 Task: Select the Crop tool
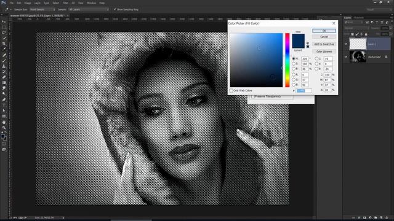[4, 44]
